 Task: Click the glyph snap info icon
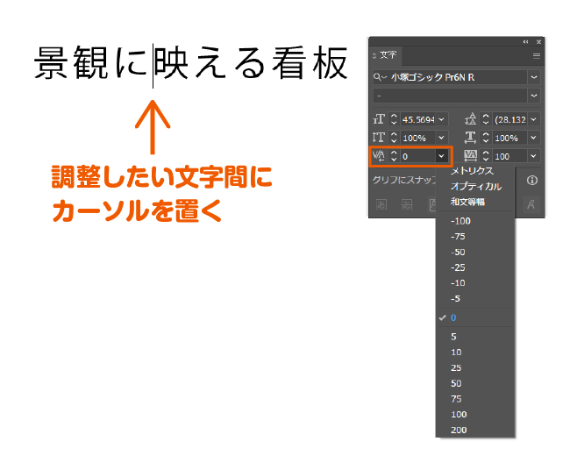(x=532, y=181)
